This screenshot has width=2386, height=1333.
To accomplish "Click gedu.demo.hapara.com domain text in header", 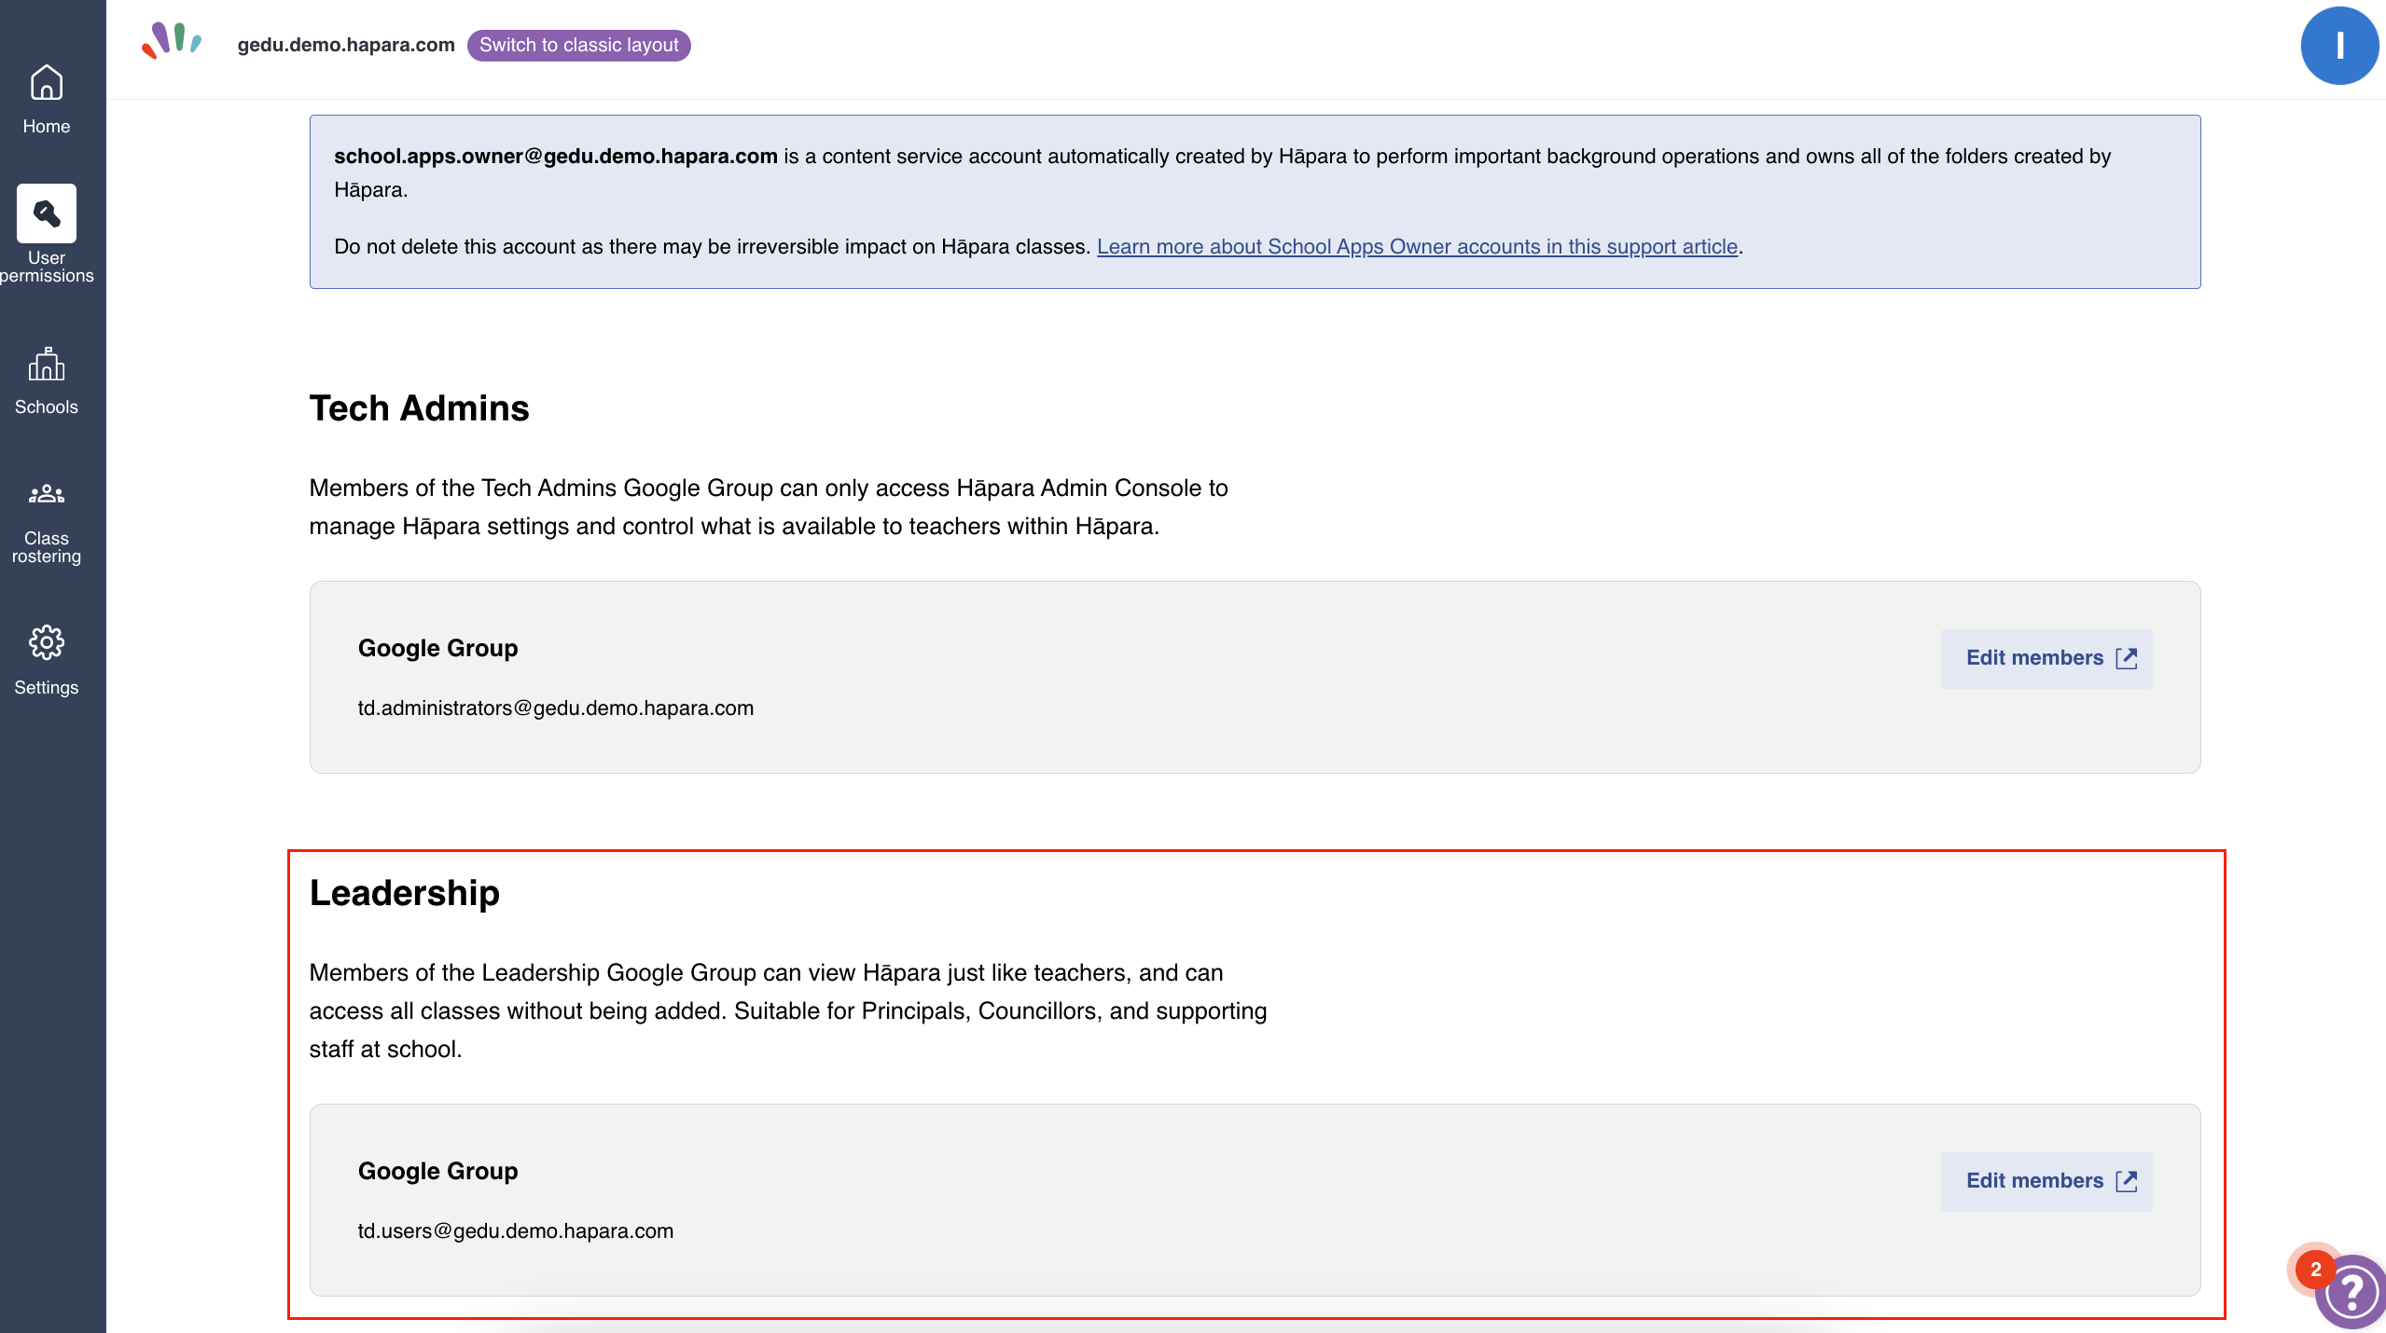I will (x=346, y=45).
